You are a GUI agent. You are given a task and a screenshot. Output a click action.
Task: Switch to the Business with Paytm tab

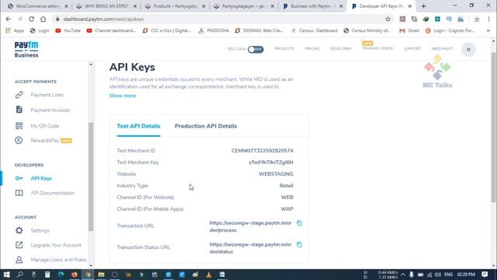pos(312,6)
